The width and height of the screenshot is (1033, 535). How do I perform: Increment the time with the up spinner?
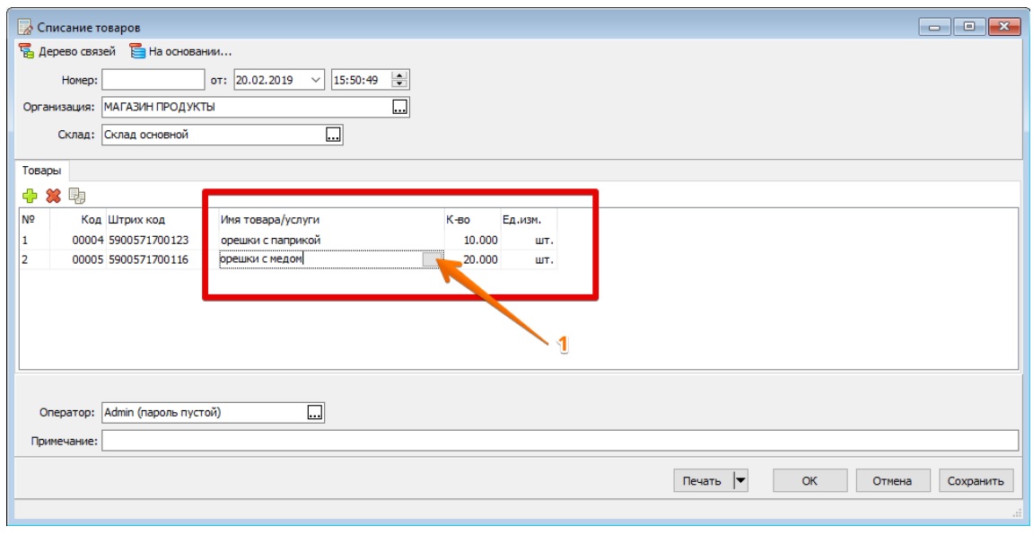point(399,75)
